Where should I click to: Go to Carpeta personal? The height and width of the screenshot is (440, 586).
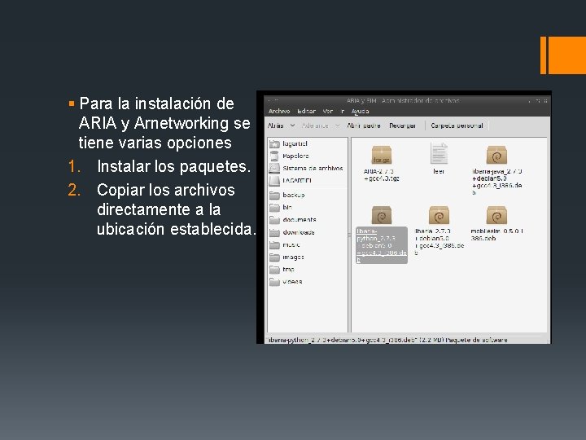click(457, 125)
